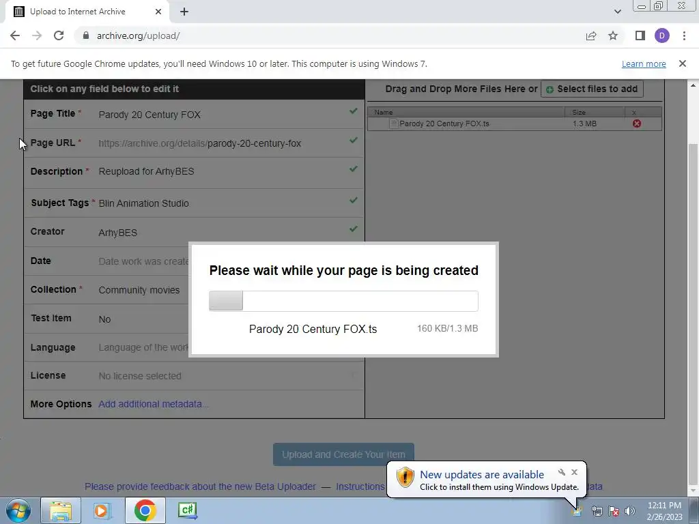Click the network tray icon
Viewport: 699px width, 524px height.
tap(597, 511)
